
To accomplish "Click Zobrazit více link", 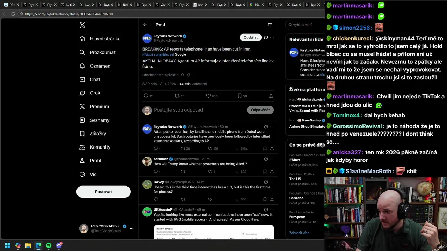I will [x=299, y=233].
